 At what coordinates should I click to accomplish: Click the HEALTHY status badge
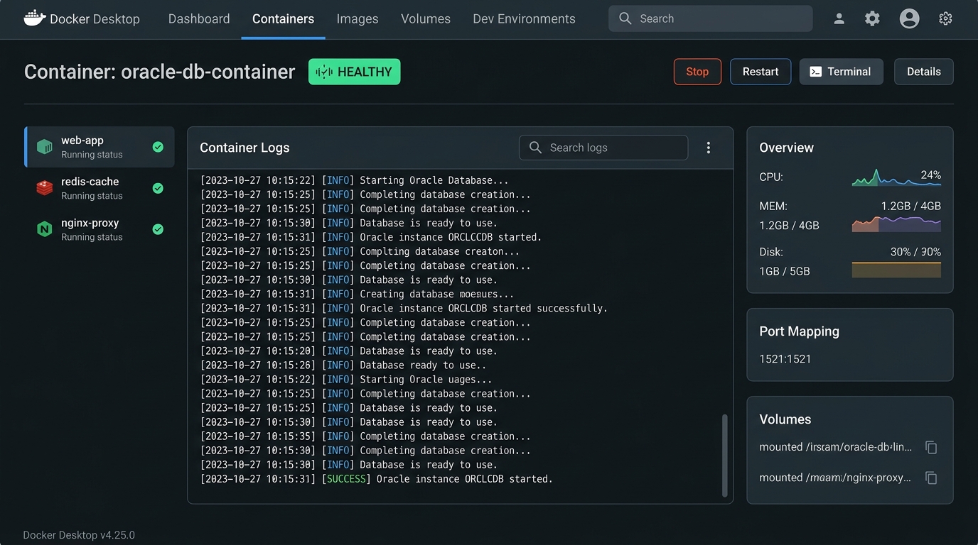pyautogui.click(x=354, y=72)
